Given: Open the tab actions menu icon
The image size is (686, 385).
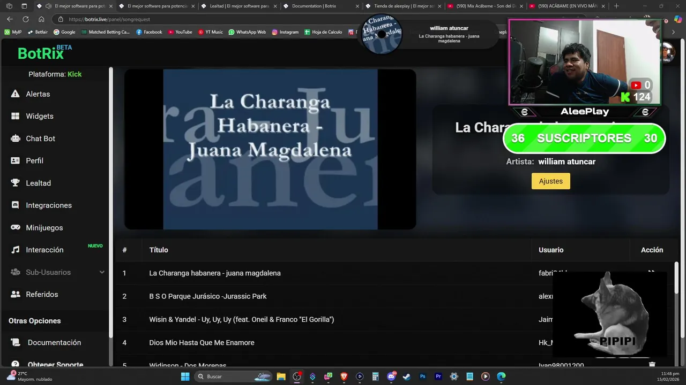Looking at the screenshot, I should (x=24, y=6).
